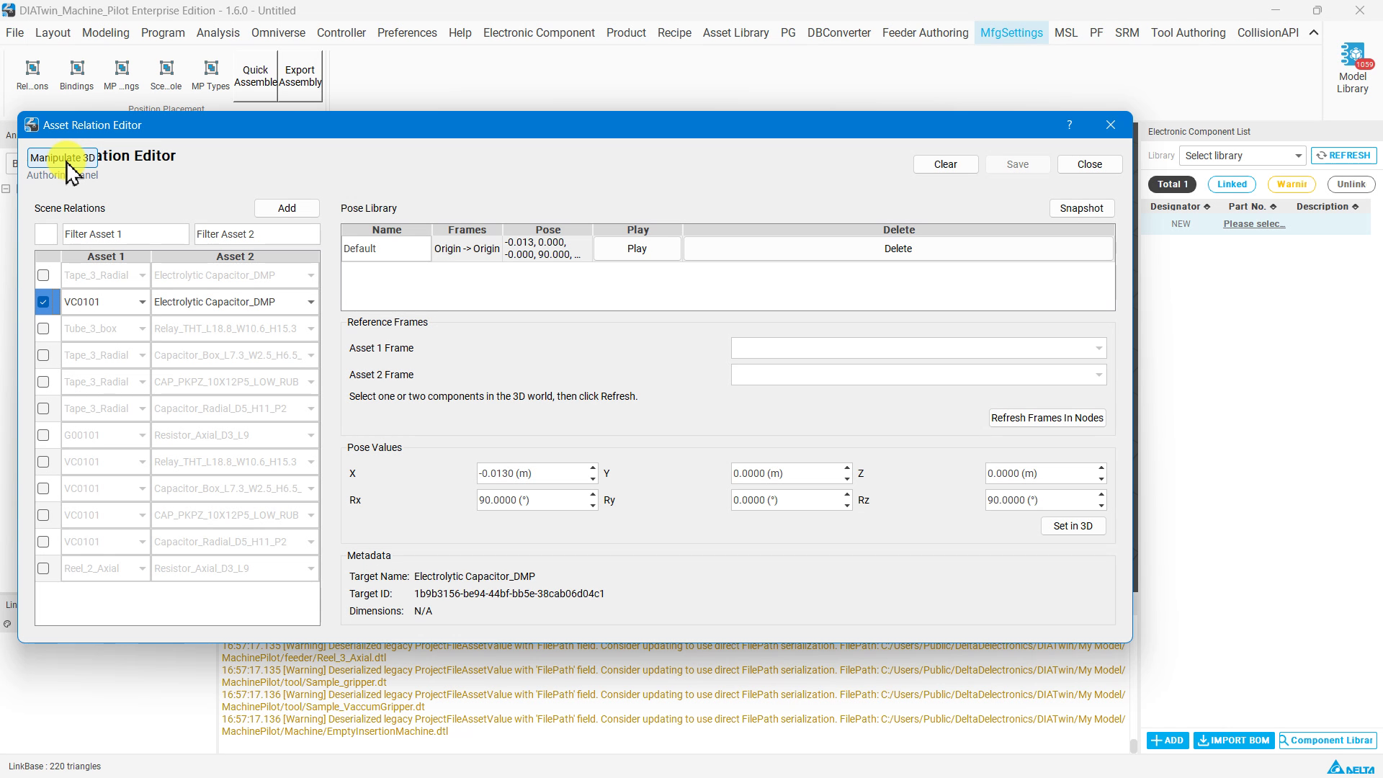Uncheck the VC0101 Electrolytic Capacitor_DMP row
This screenshot has width=1383, height=778.
click(43, 302)
